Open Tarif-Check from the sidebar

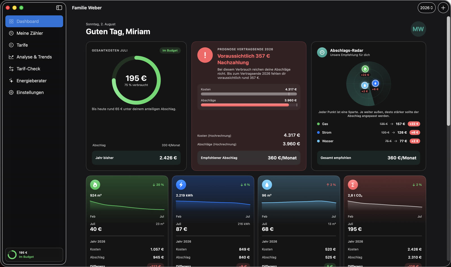pyautogui.click(x=34, y=69)
